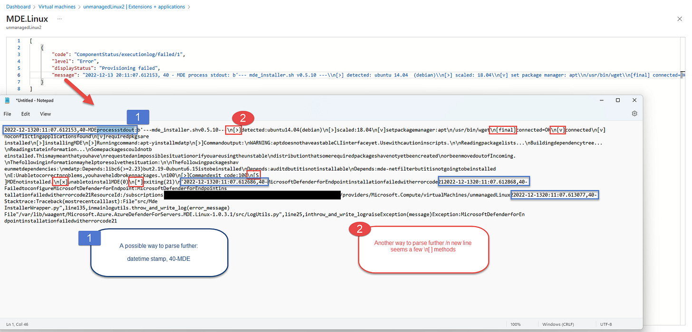Click the Windows (CRLF) status entry
Image resolution: width=692 pixels, height=332 pixels.
pyautogui.click(x=558, y=324)
